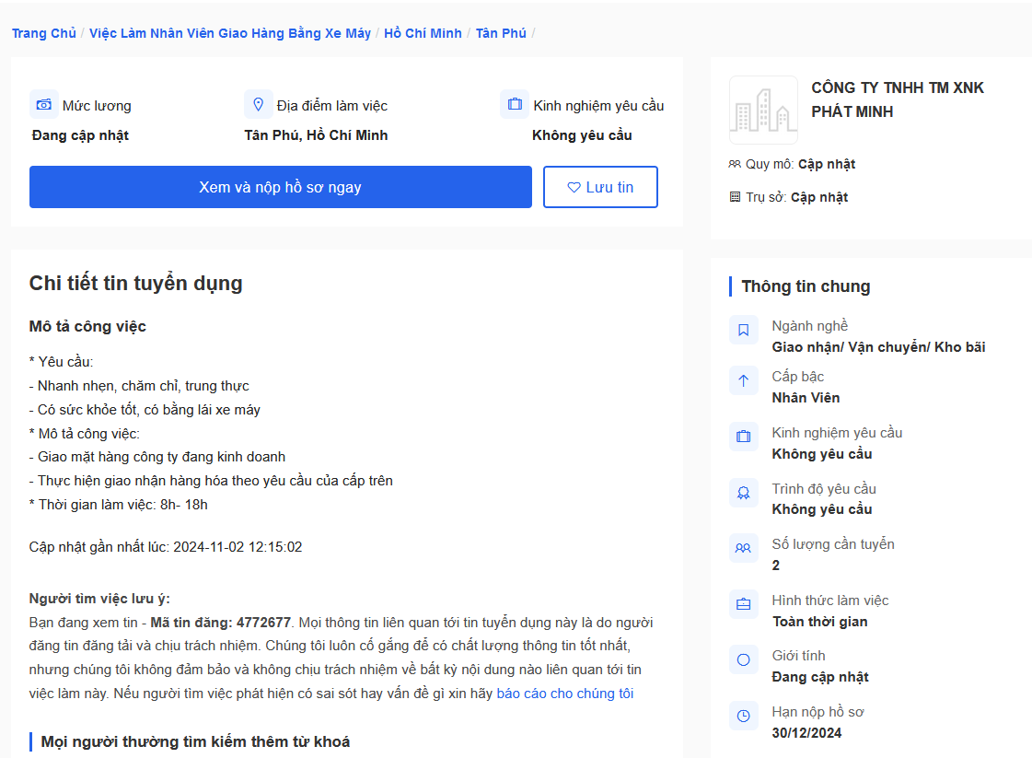Click the briefcase icon beside Hình thức làm việc
The height and width of the screenshot is (758, 1032).
[744, 604]
